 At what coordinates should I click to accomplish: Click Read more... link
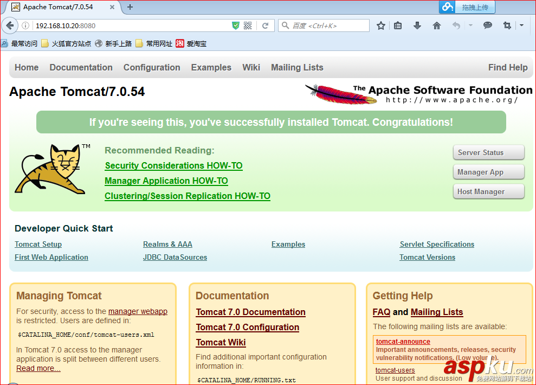click(x=38, y=368)
